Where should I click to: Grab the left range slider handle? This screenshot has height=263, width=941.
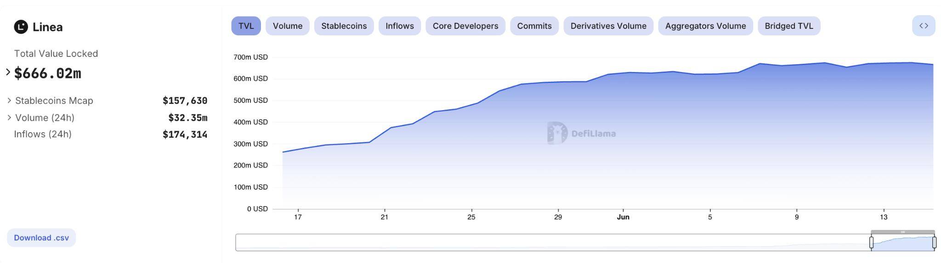tap(871, 242)
